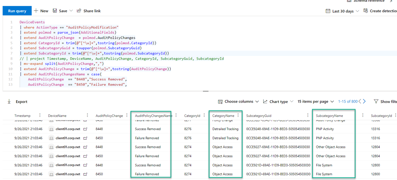The height and width of the screenshot is (180, 397).
Task: Sort by the CategoryName column header
Action: [x=223, y=116]
